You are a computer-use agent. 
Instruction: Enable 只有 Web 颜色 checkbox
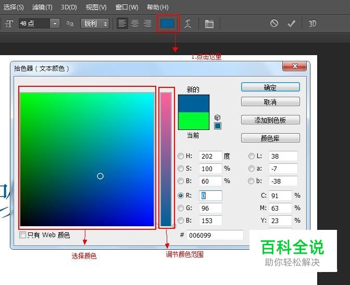[x=22, y=235]
